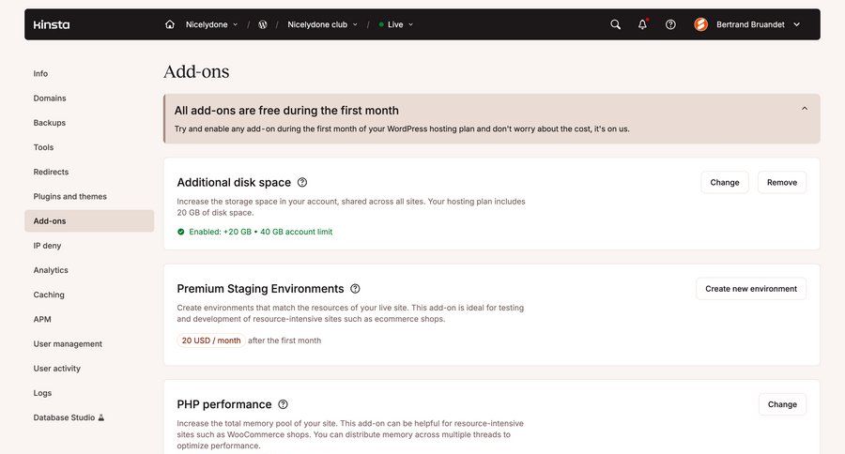Image resolution: width=845 pixels, height=454 pixels.
Task: Open the Live environment dropdown
Action: (x=396, y=24)
